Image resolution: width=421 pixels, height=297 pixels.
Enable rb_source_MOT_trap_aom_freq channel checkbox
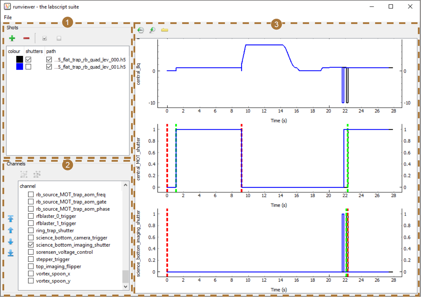click(x=31, y=194)
